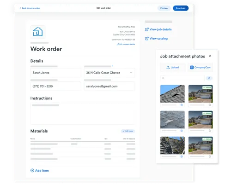
Task: Click the Ray's Roofing Pros company name
Action: coord(127,27)
